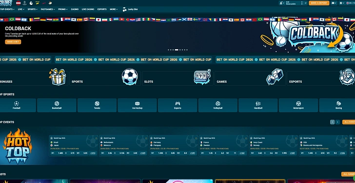Select Volleyball in top sports
The image size is (355, 183).
[x=218, y=105]
